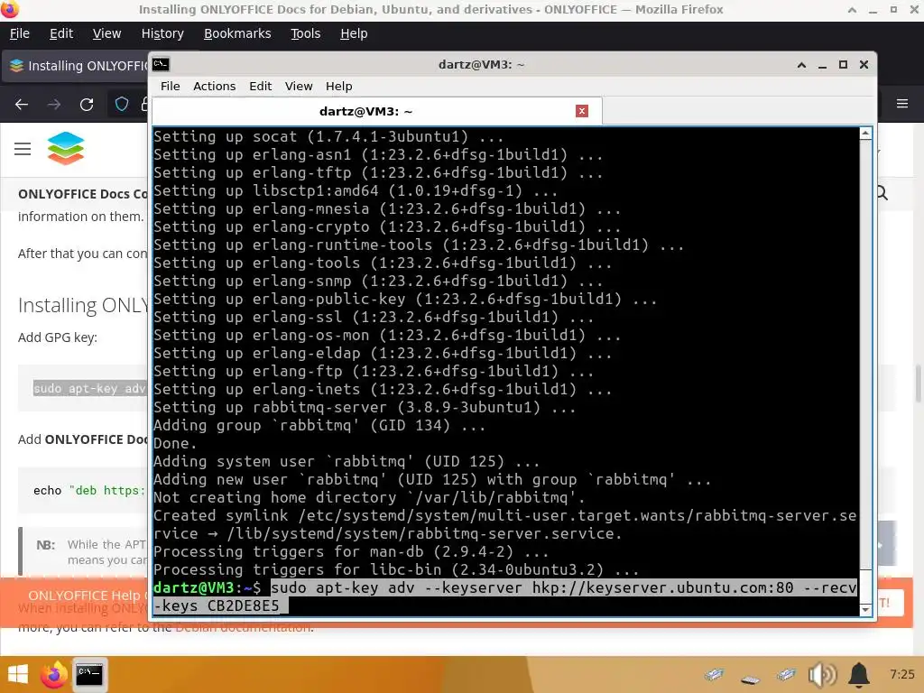Open Firefox Bookmarks menu
Screen dimensions: 924x693
click(237, 33)
